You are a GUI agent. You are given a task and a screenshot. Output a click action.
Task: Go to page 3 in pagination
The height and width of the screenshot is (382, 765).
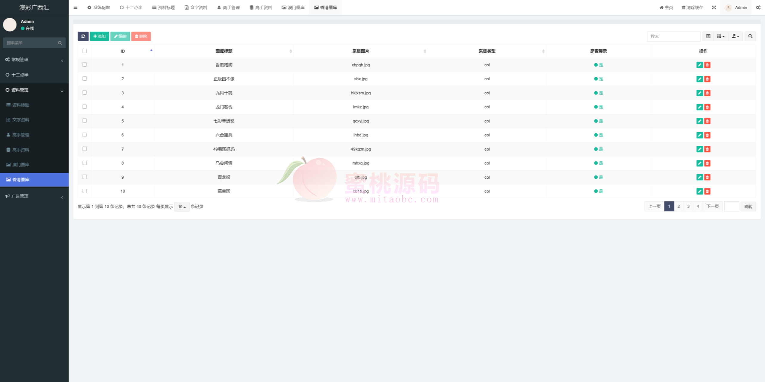(x=688, y=206)
